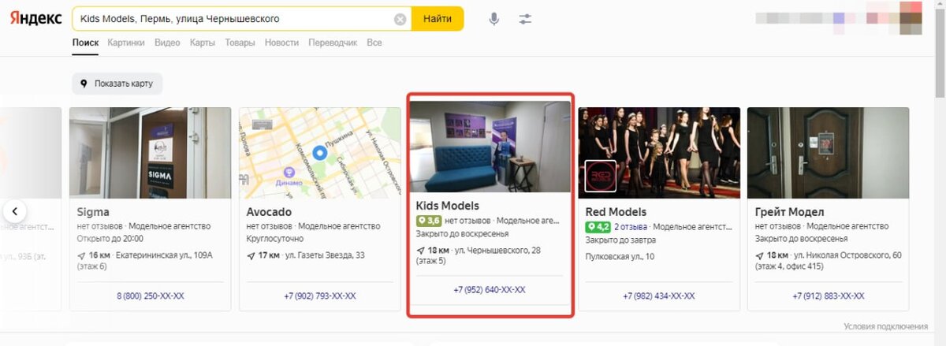Open the Переводчик tab
946x346 pixels.
click(x=333, y=43)
